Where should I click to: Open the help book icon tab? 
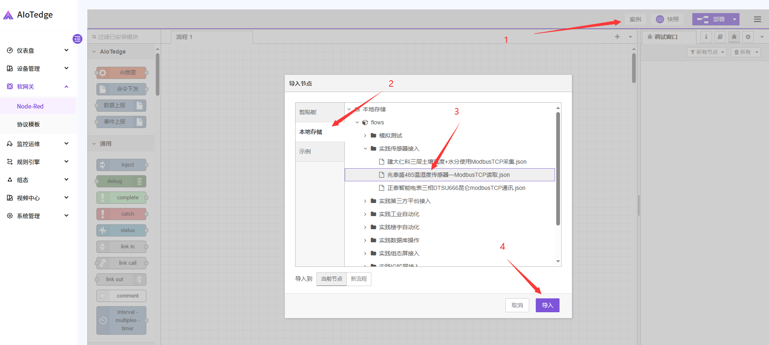click(x=720, y=37)
